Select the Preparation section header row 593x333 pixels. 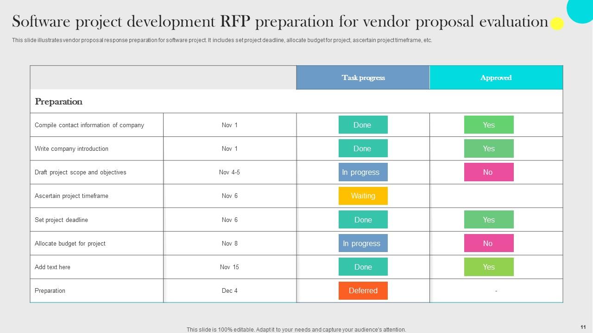(58, 101)
